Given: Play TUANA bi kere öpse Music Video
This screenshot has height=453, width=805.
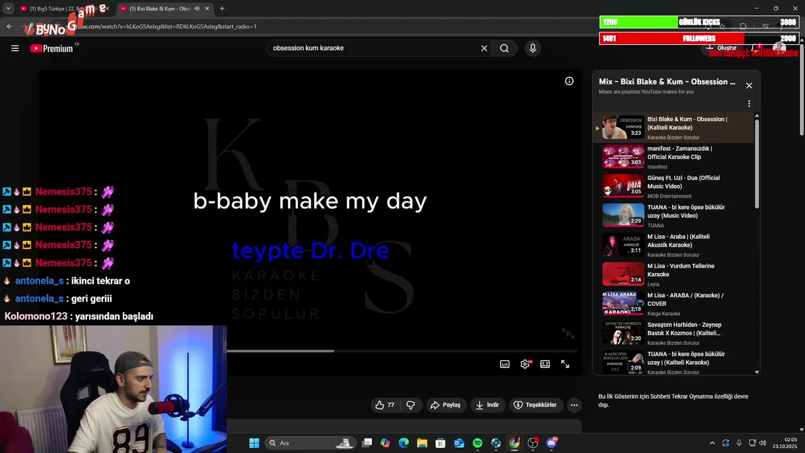Looking at the screenshot, I should 674,216.
